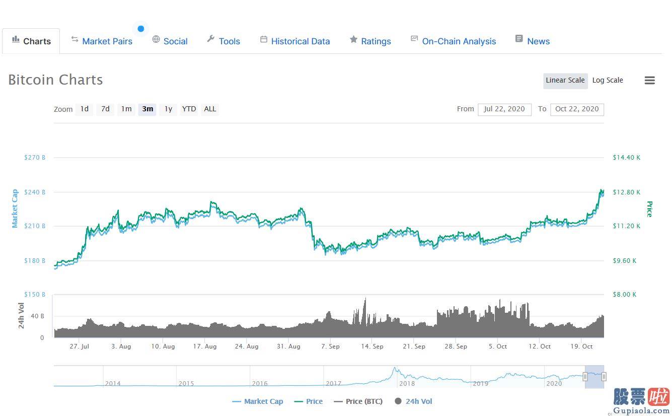
Task: Click the Bitcoin Charts heading
Action: tap(55, 80)
